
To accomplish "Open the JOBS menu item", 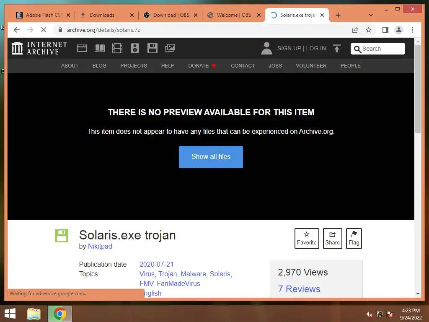I will 275,66.
